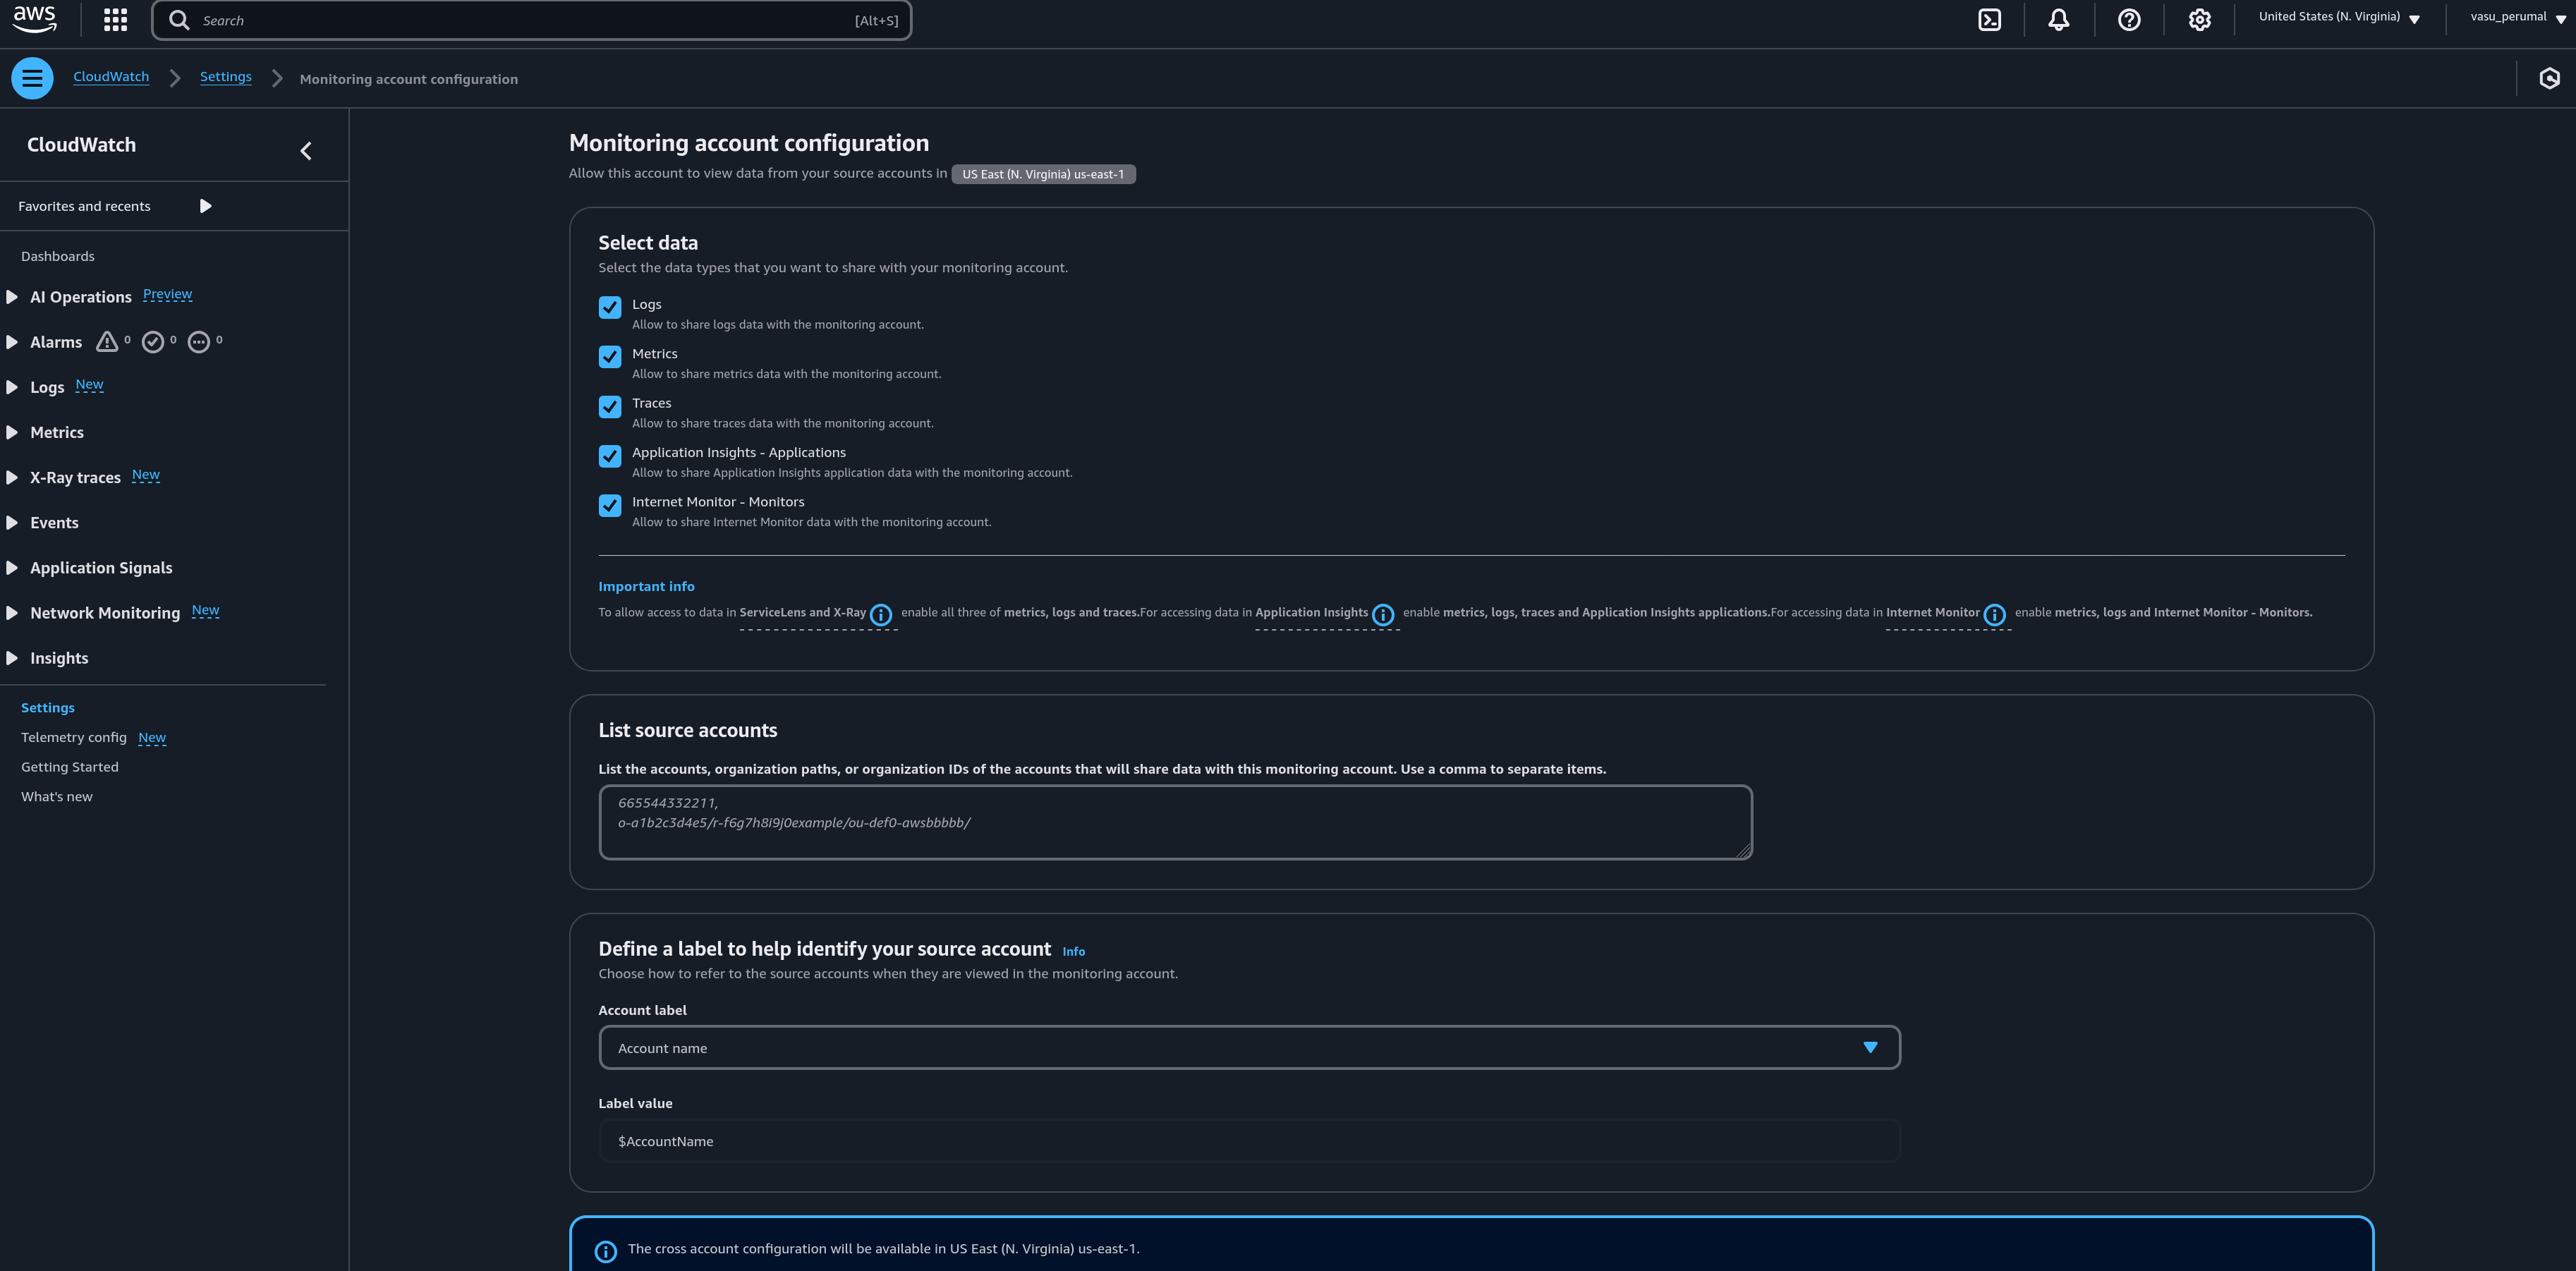This screenshot has height=1271, width=2576.
Task: Go to CloudWatch breadcrumb link
Action: click(x=111, y=77)
